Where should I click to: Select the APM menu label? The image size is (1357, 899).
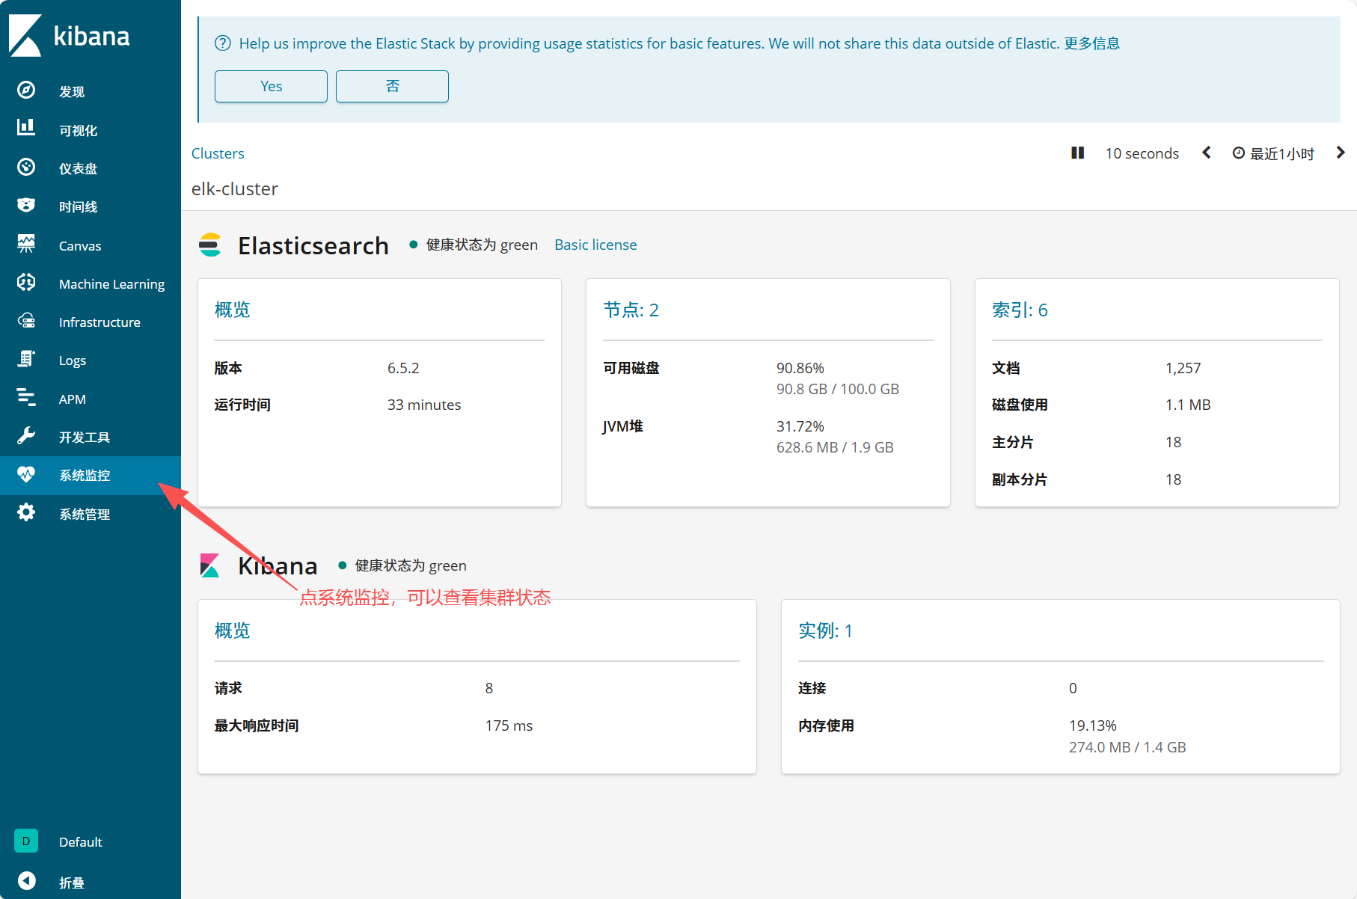tap(73, 399)
